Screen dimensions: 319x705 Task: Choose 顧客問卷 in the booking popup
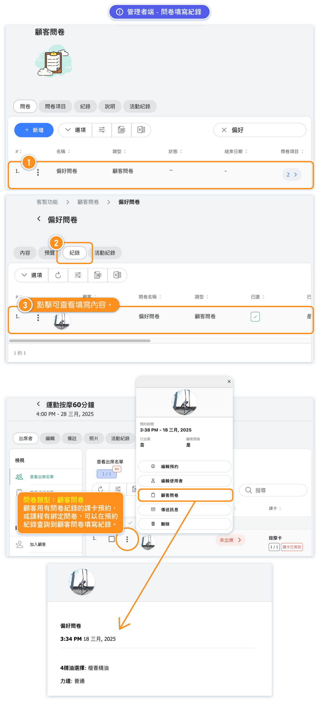(x=185, y=495)
